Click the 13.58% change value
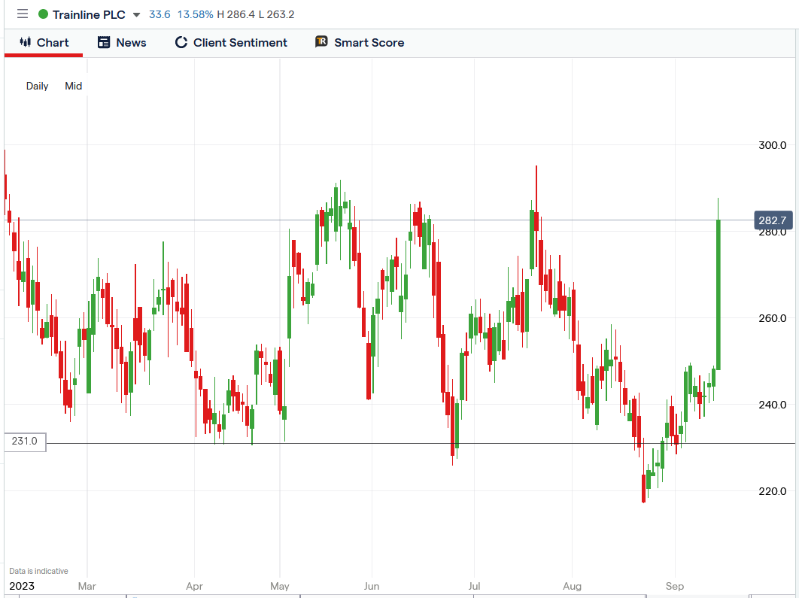This screenshot has height=598, width=799. pos(195,14)
